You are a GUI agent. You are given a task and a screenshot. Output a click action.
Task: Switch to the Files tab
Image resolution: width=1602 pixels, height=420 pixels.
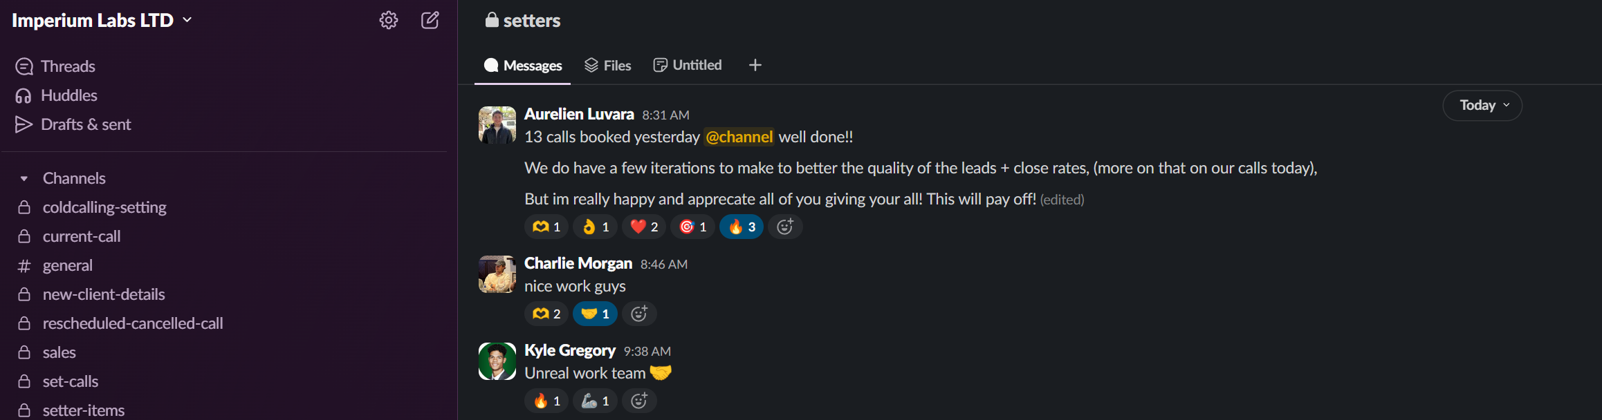pyautogui.click(x=608, y=66)
